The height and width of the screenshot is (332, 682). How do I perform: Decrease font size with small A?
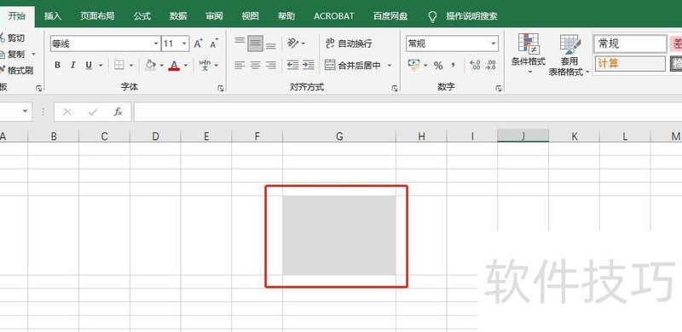pyautogui.click(x=214, y=44)
